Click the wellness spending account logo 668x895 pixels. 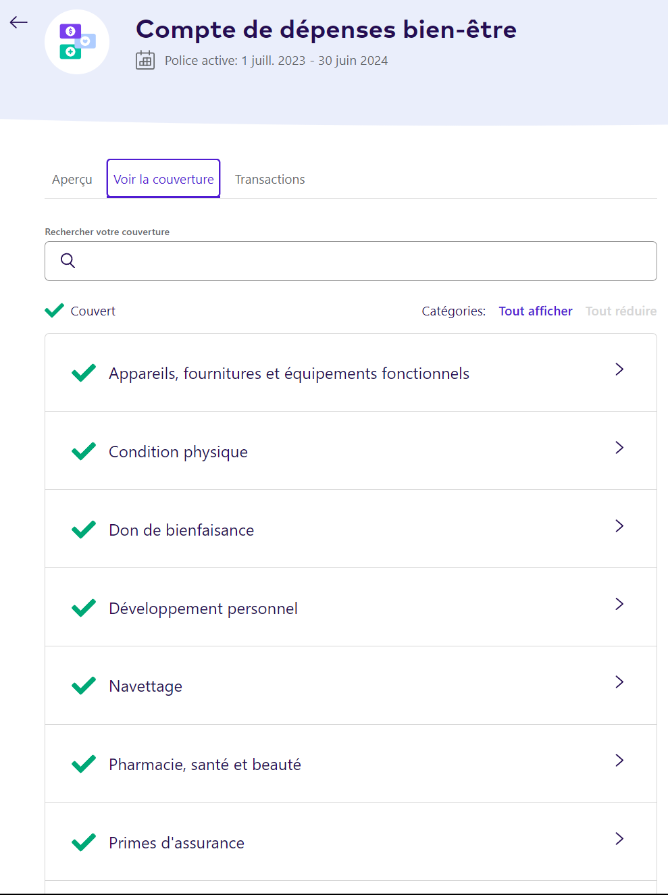pyautogui.click(x=77, y=42)
